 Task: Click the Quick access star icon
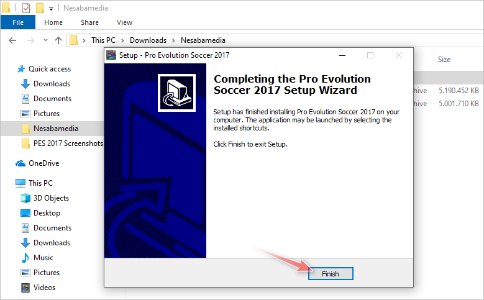tap(21, 69)
